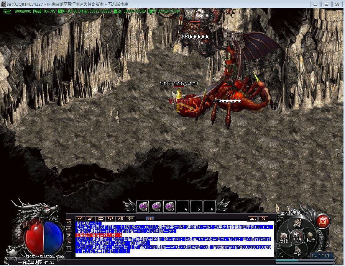Toggle the guild chat channel icon
The width and height of the screenshot is (345, 266).
pyautogui.click(x=69, y=242)
